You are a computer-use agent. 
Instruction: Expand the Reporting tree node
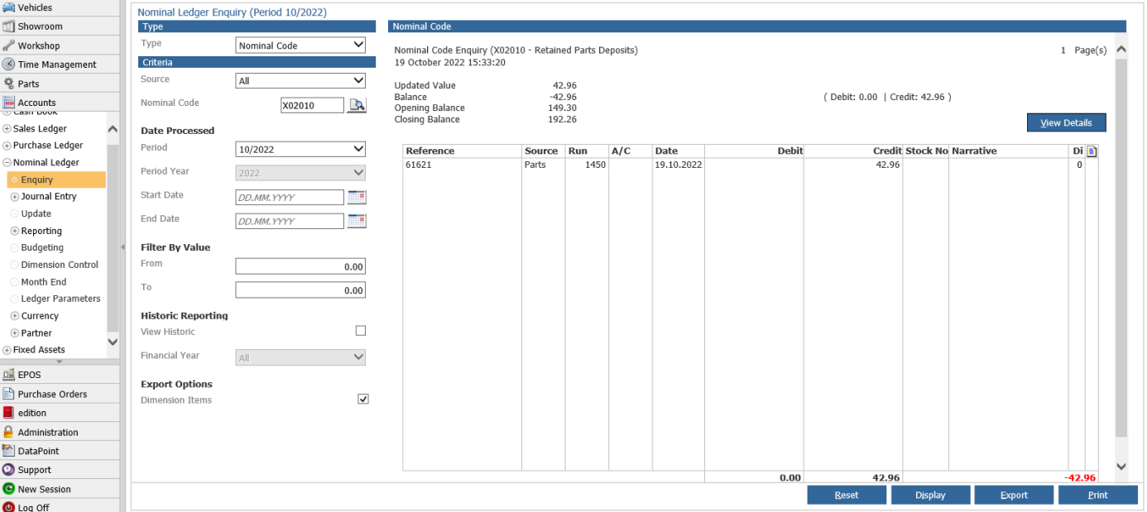[x=14, y=231]
